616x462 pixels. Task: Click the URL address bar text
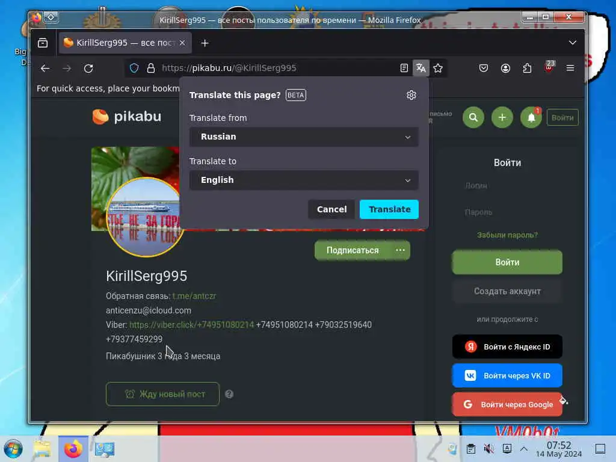point(229,68)
